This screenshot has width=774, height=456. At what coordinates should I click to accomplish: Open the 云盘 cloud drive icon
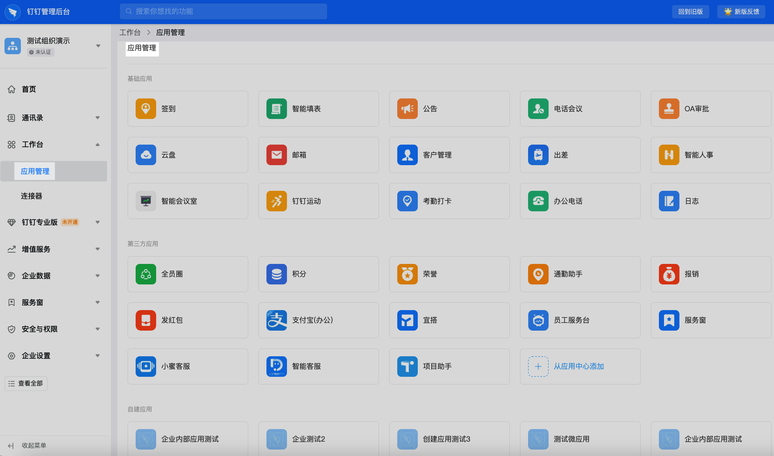click(146, 155)
